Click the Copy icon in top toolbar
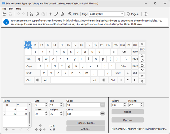170x134 pixels. 37,14
